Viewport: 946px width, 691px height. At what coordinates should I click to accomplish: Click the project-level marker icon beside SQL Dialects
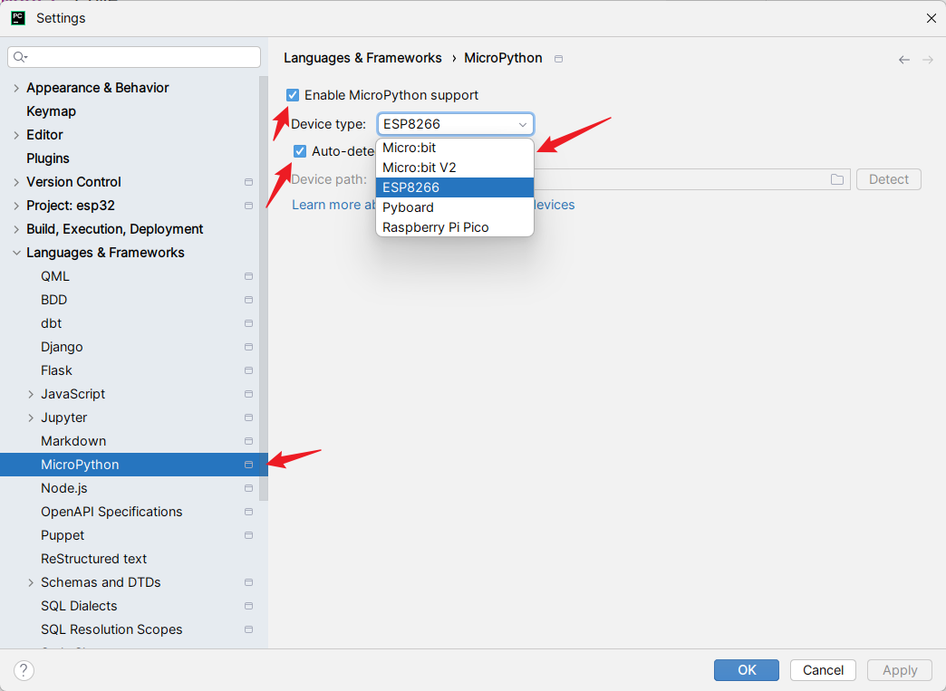tap(248, 606)
